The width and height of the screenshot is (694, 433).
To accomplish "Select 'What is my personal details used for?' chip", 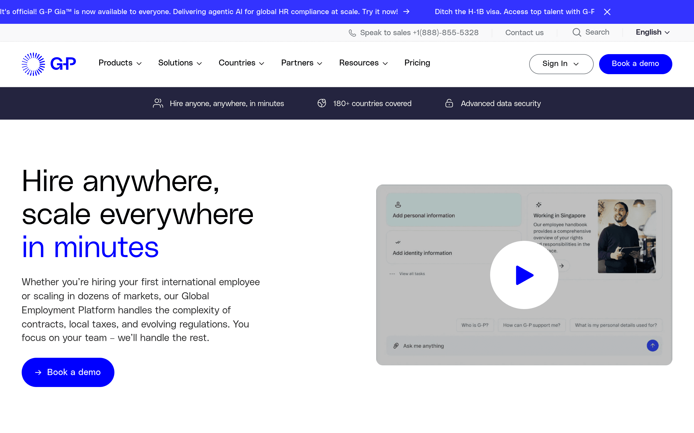I will click(616, 325).
